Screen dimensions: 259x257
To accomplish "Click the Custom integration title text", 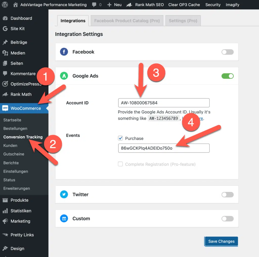I will [x=81, y=219].
